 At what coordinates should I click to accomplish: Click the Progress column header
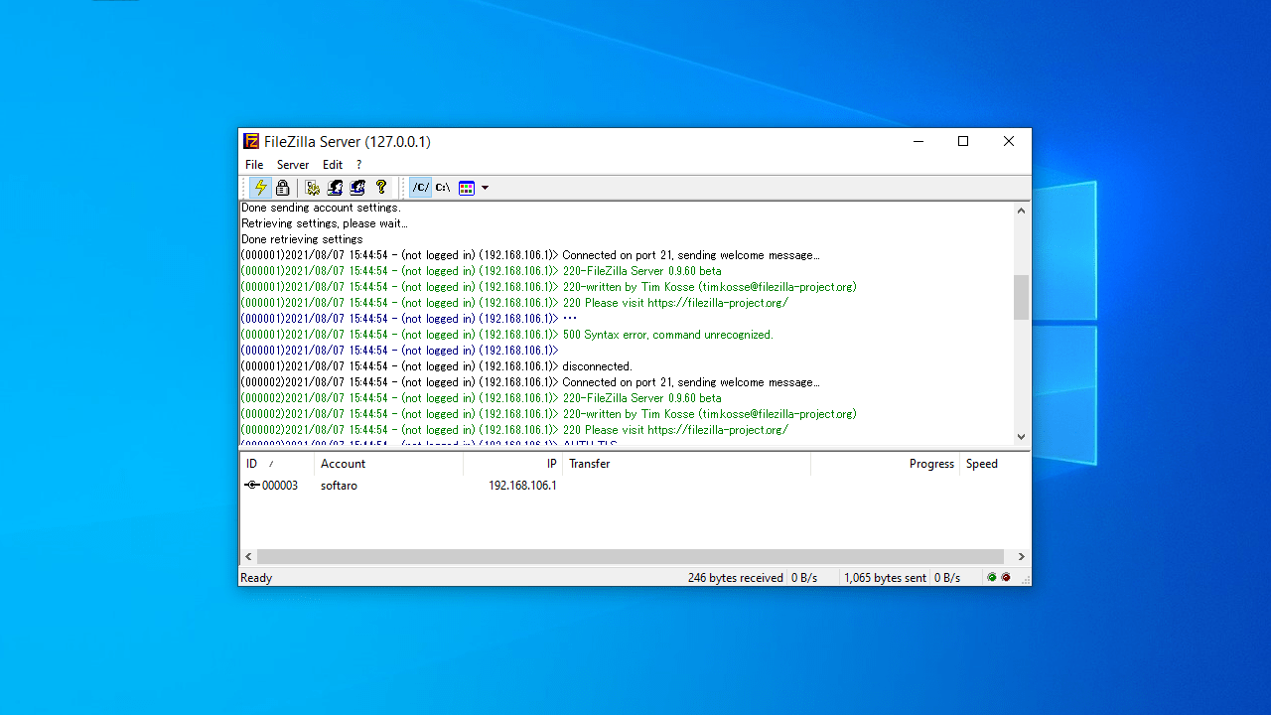(886, 464)
